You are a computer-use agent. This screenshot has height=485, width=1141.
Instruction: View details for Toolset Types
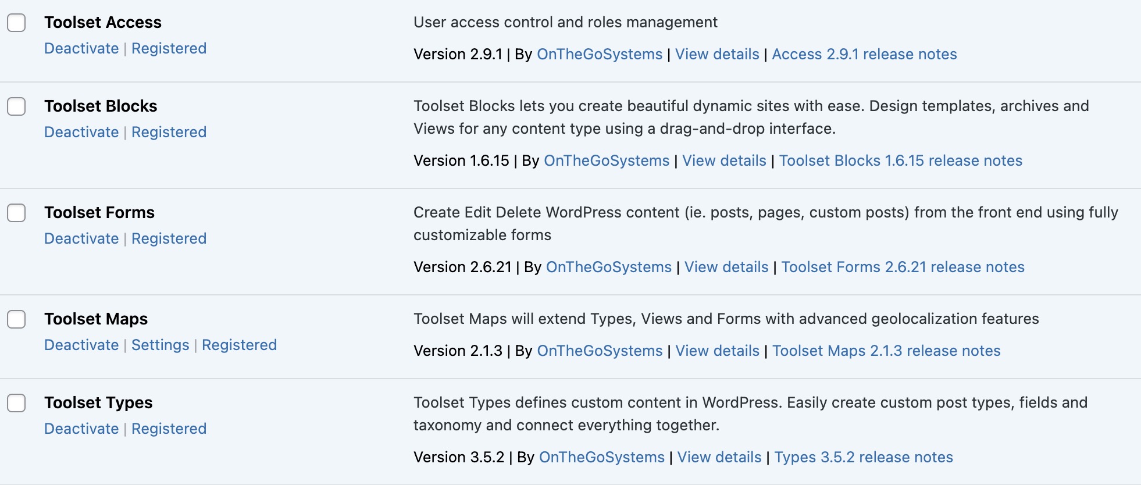tap(719, 457)
